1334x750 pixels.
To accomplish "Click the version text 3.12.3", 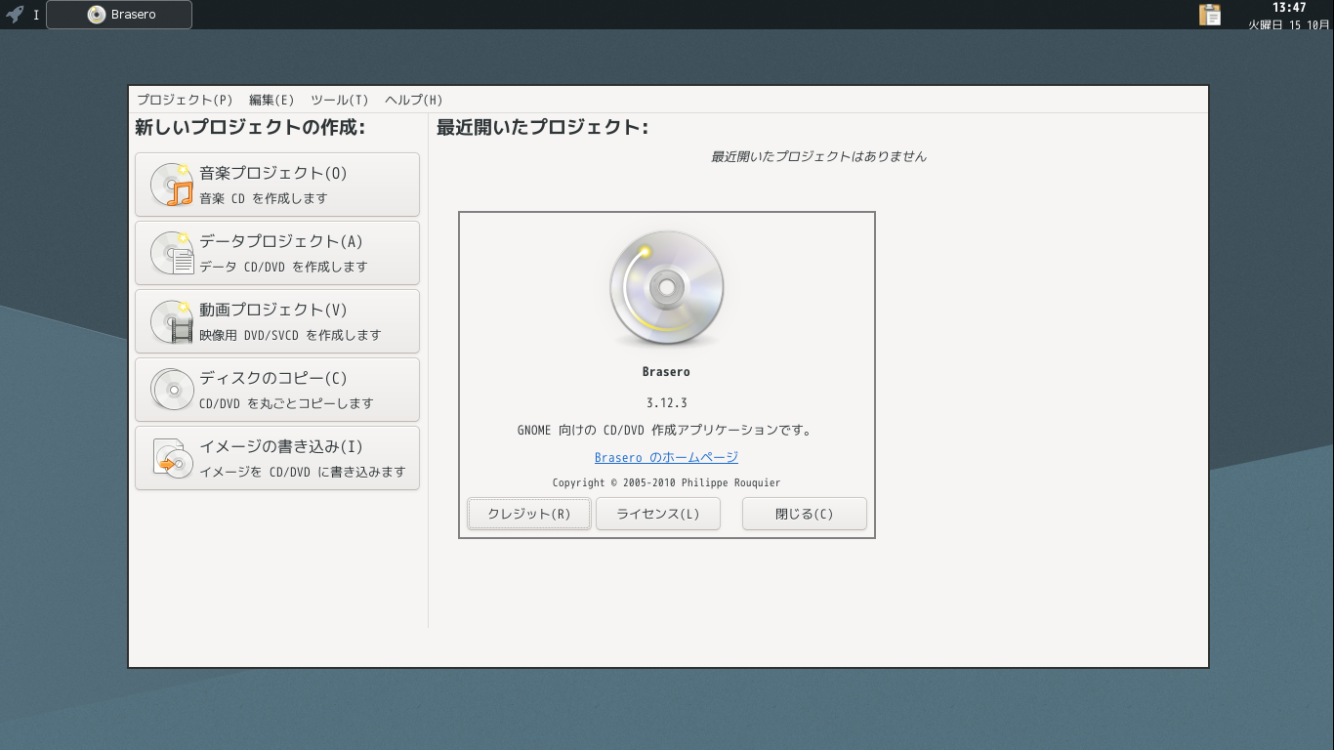I will (667, 402).
